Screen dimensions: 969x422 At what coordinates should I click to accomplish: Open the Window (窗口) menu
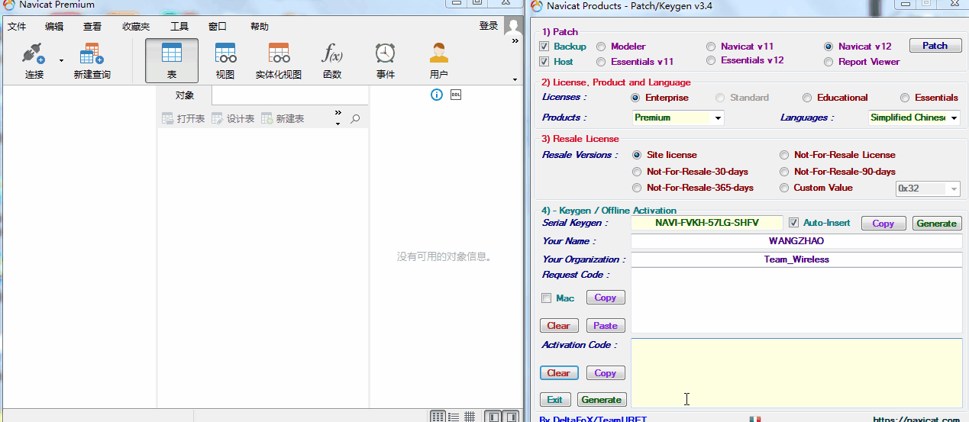point(218,27)
